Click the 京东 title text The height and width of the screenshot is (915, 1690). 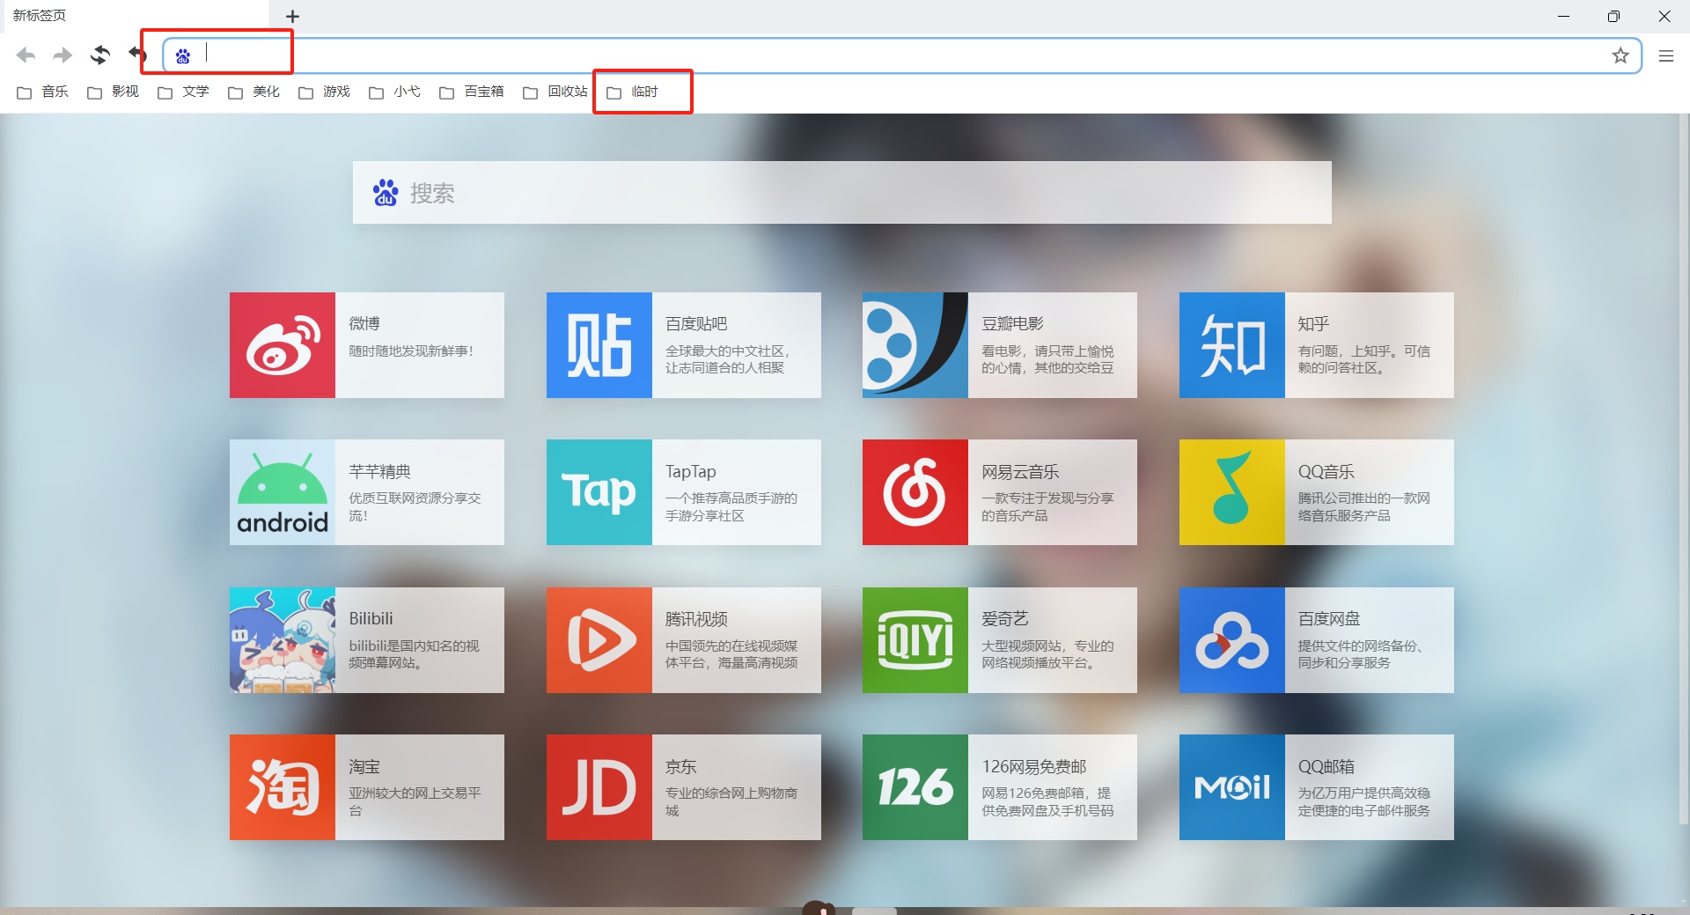(x=681, y=767)
